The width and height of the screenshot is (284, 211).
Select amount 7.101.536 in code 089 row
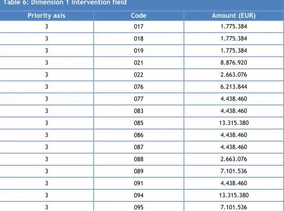tap(234, 171)
